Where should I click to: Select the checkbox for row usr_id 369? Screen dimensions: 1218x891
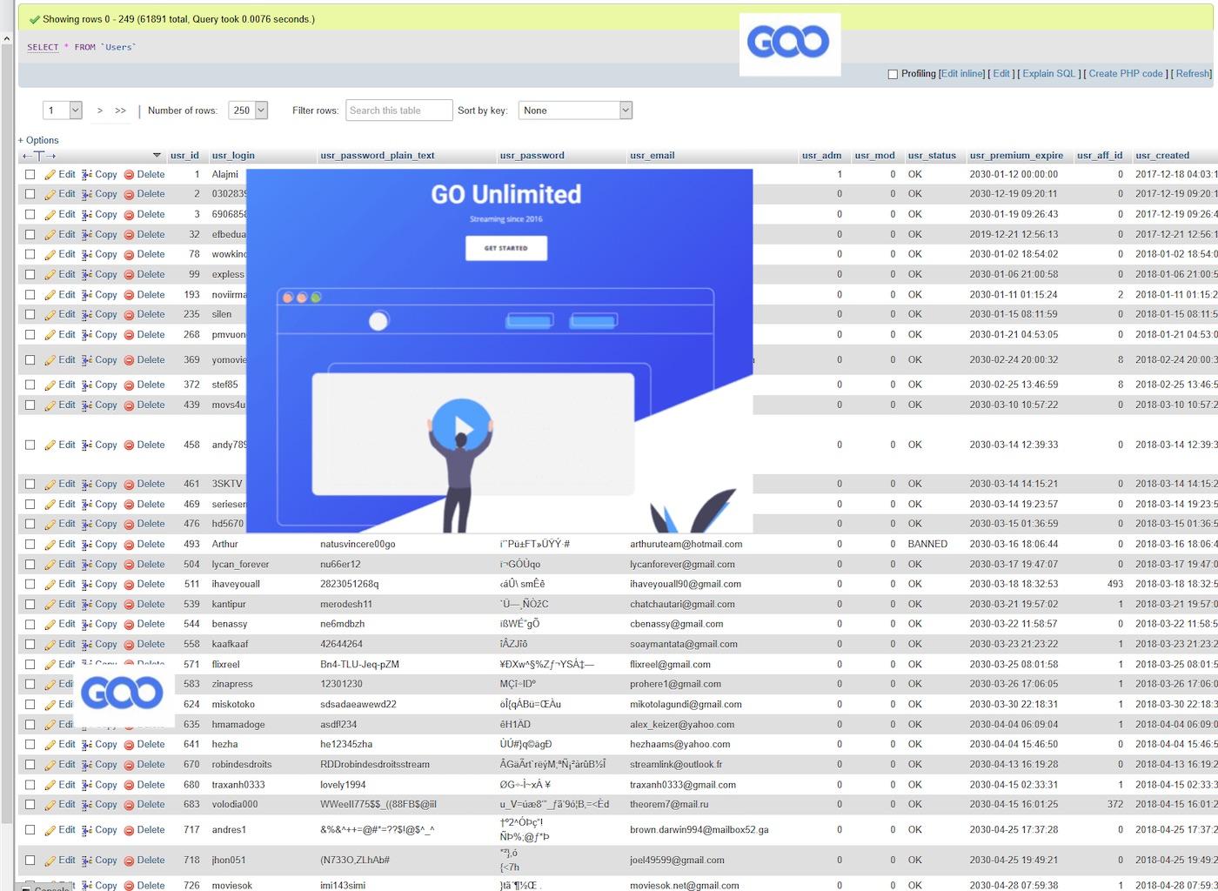point(30,360)
